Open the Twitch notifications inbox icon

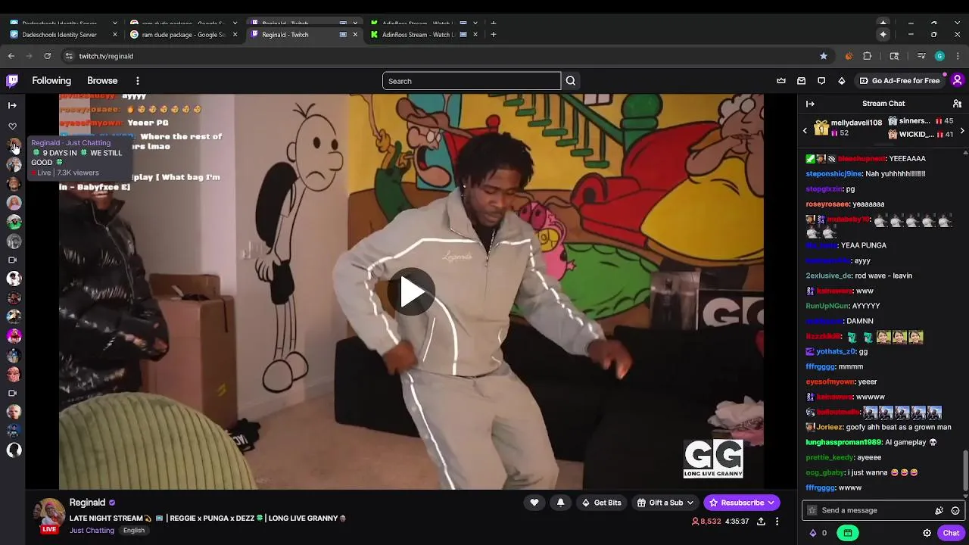pyautogui.click(x=802, y=81)
